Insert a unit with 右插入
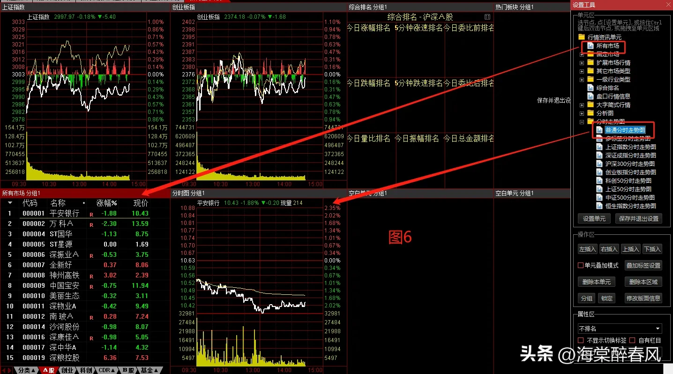The width and height of the screenshot is (673, 374). pos(609,249)
